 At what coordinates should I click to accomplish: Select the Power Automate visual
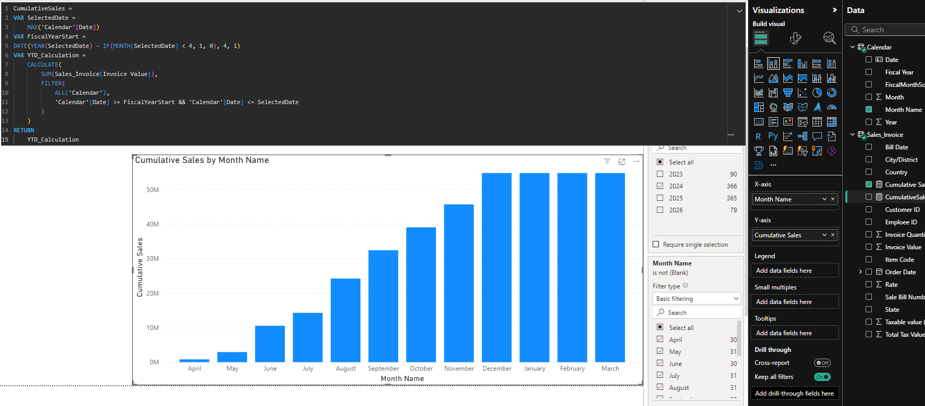[759, 166]
